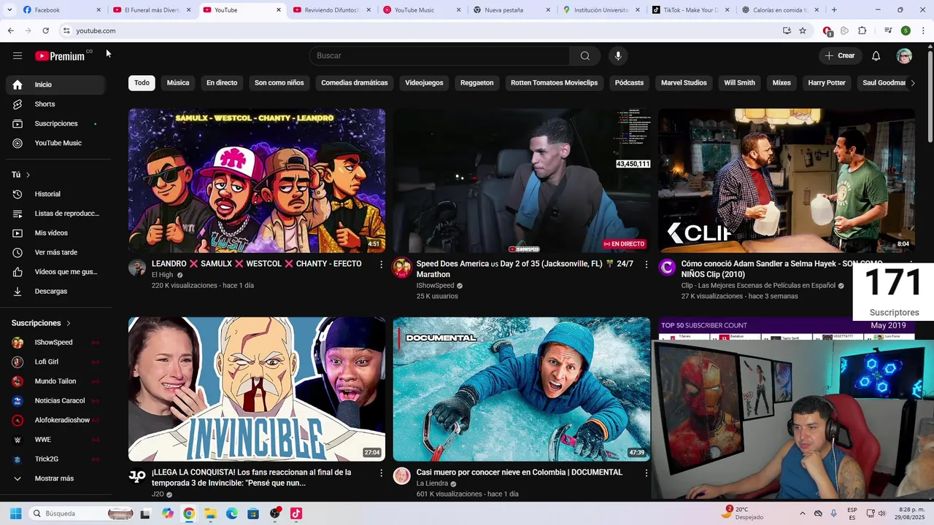This screenshot has height=525, width=934.
Task: Open Chrome media controls icon
Action: pyautogui.click(x=888, y=31)
